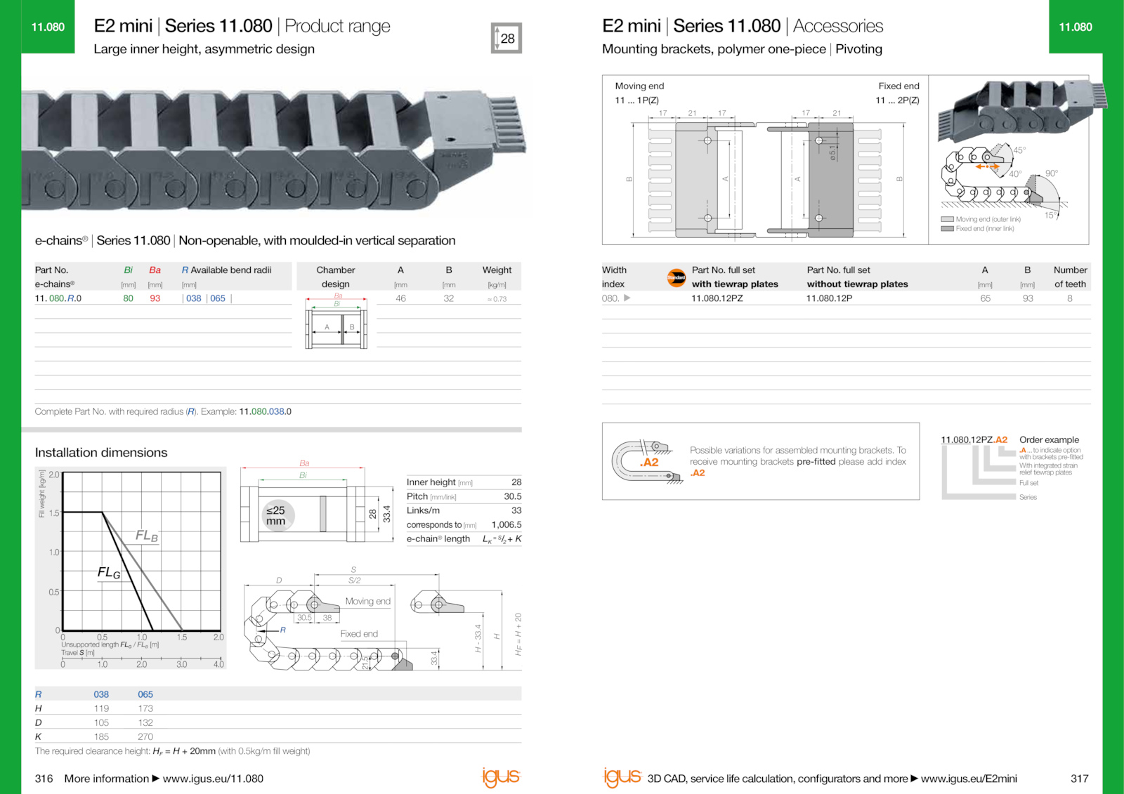The height and width of the screenshot is (794, 1124).
Task: Click the Links/m value 33
Action: pos(516,510)
